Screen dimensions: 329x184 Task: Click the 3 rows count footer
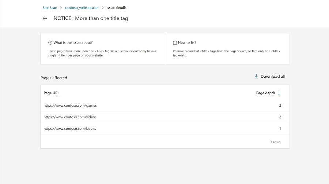coord(275,142)
